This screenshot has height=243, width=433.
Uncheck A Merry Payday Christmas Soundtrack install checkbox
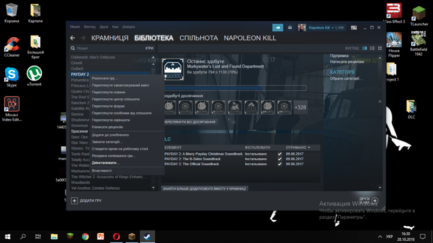280,154
